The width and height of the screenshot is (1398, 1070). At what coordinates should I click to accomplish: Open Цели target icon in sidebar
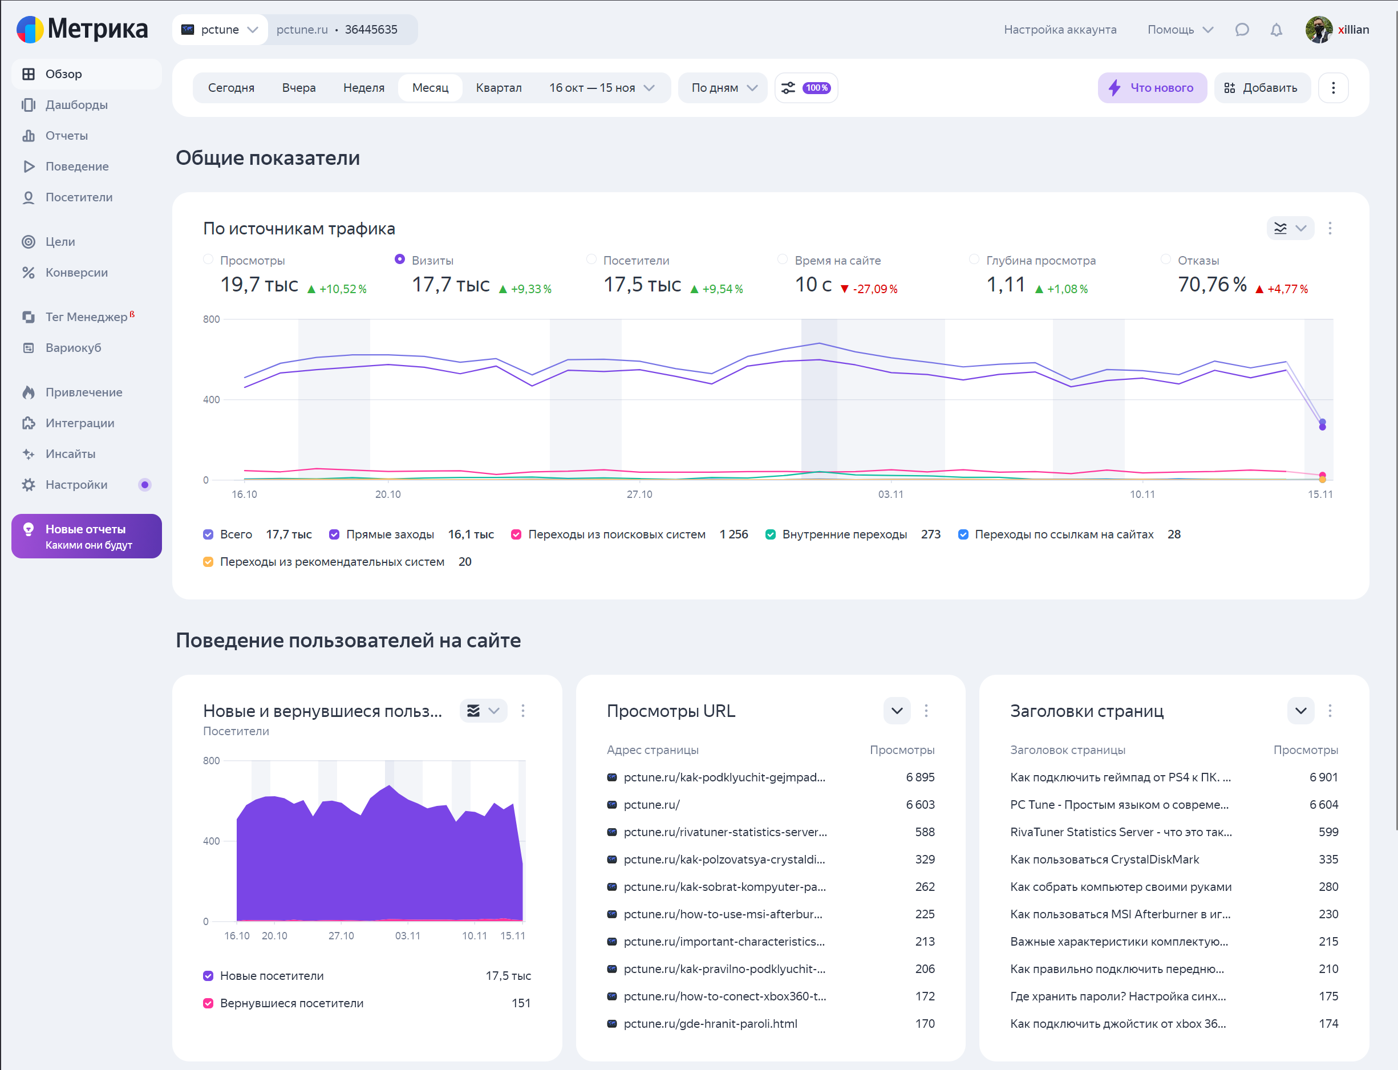(x=29, y=241)
